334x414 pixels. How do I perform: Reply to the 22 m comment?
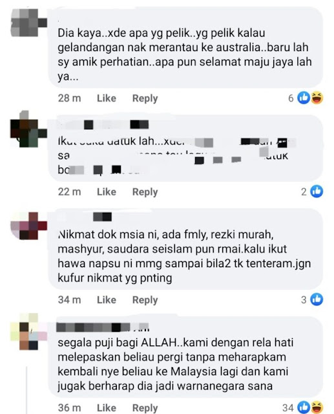(145, 192)
